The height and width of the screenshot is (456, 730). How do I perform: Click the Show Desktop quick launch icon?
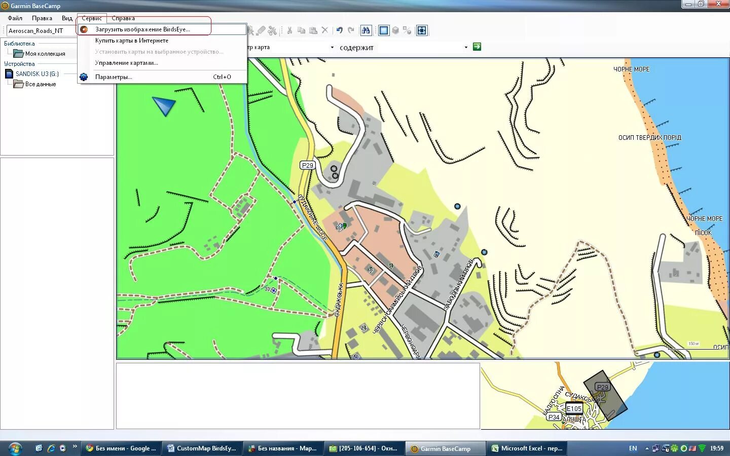pyautogui.click(x=39, y=448)
